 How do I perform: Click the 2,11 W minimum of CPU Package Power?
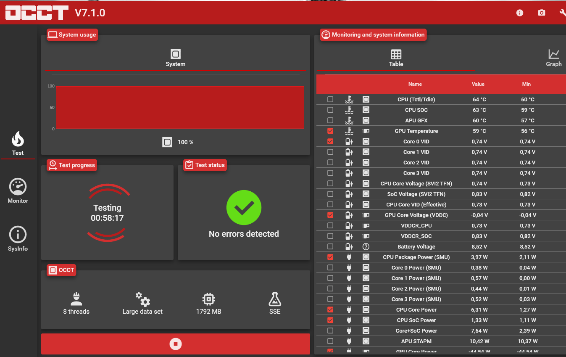(528, 257)
